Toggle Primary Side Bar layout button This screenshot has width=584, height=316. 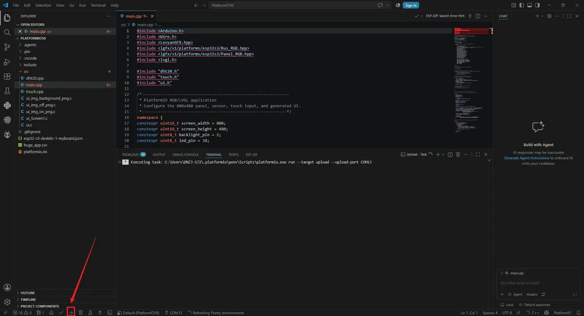[x=521, y=5]
